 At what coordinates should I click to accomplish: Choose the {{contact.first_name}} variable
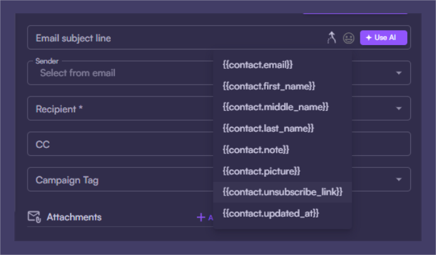[x=269, y=85]
